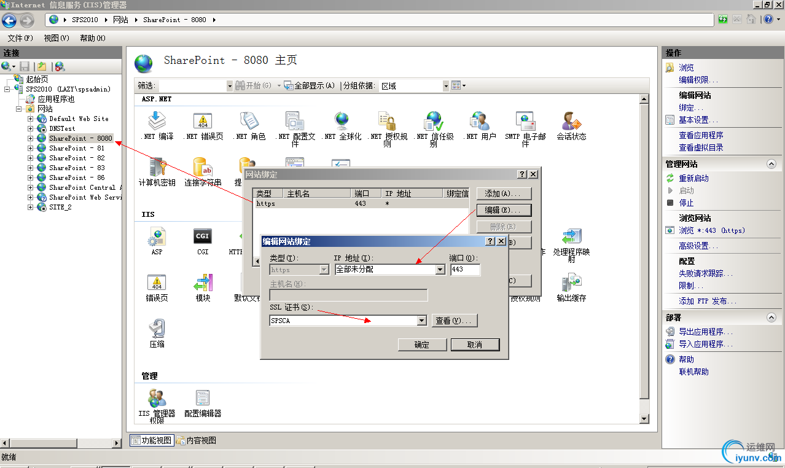Click the 绑定... link in actions pane
The width and height of the screenshot is (785, 468).
691,107
